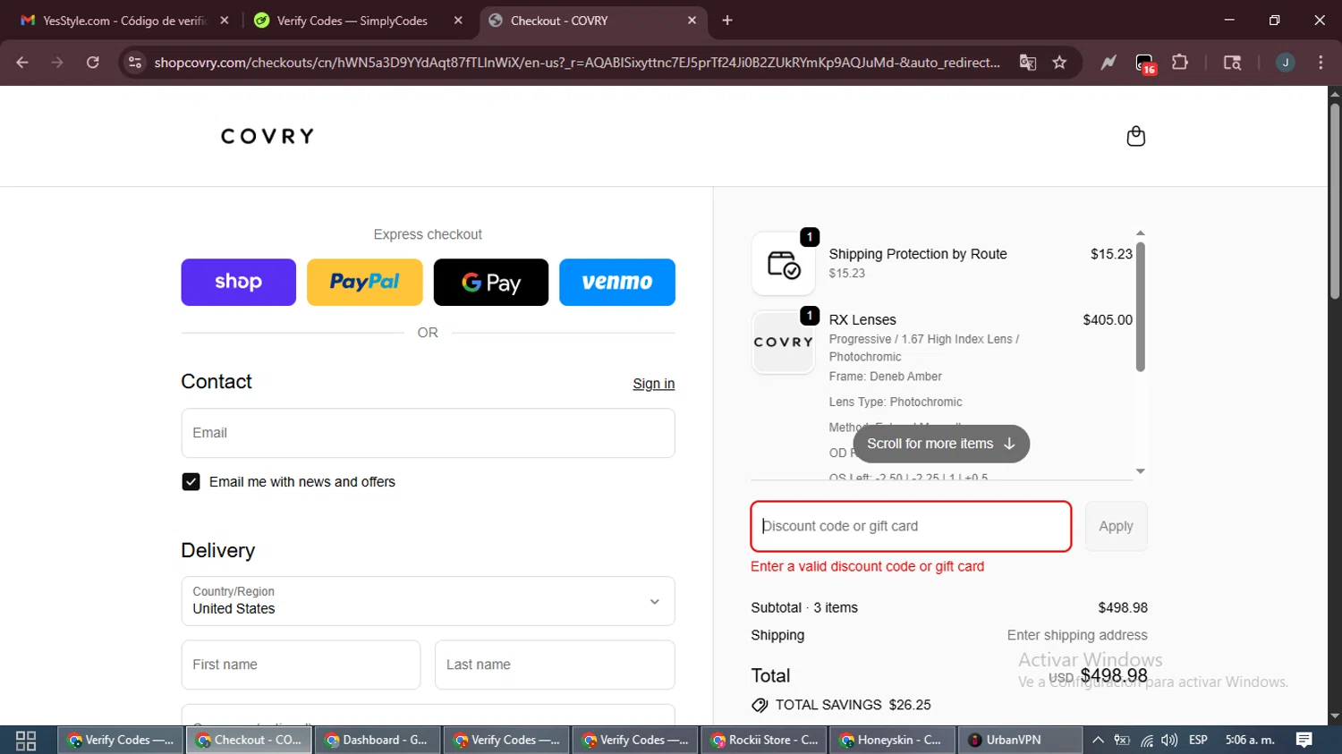Click order list scroll down arrow
The image size is (1342, 754).
coord(1140,471)
